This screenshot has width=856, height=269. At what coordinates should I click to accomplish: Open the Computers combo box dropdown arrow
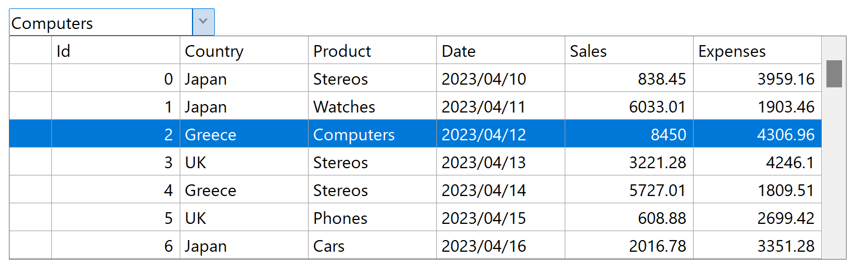[x=204, y=22]
